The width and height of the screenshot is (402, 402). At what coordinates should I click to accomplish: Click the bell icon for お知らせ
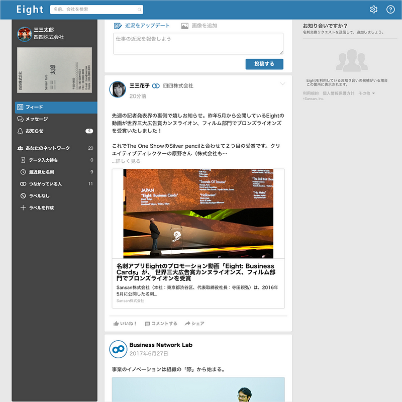(20, 131)
